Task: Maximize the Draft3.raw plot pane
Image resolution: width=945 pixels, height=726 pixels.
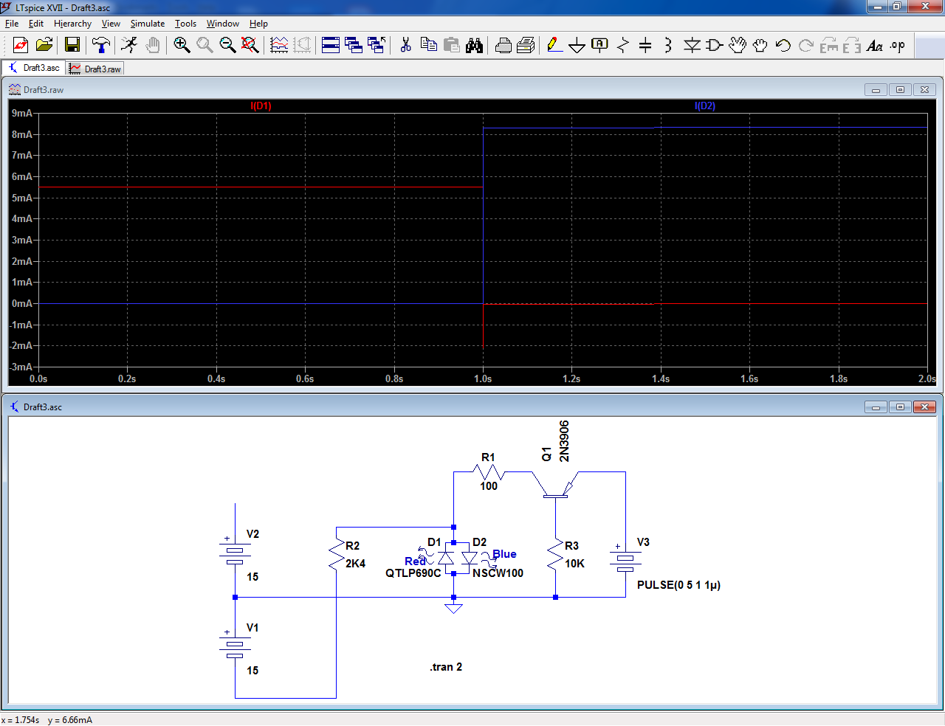Action: 900,90
